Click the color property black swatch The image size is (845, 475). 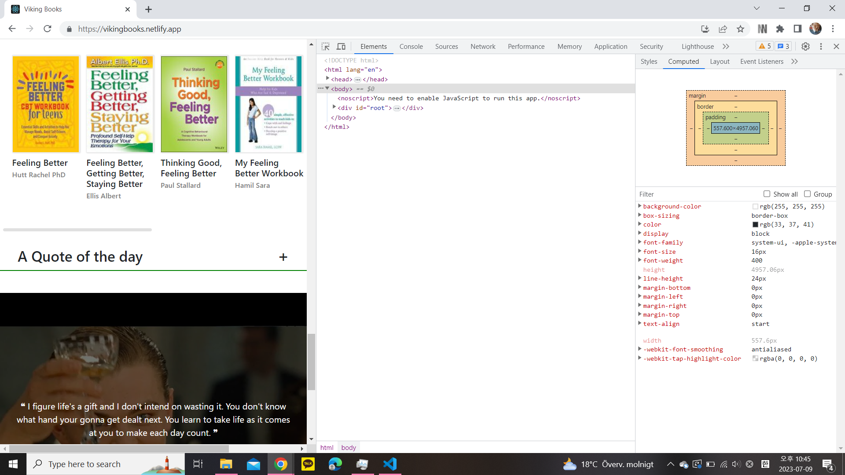[x=755, y=225]
